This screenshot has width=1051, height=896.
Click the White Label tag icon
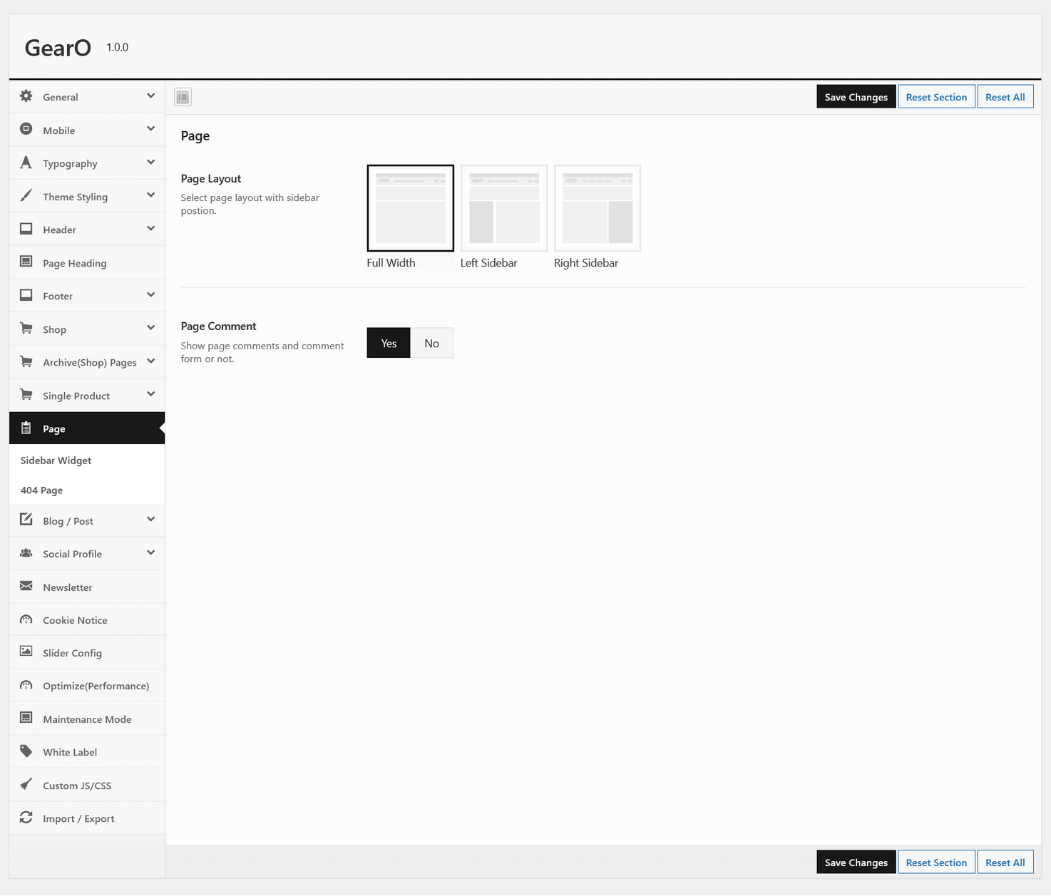pyautogui.click(x=26, y=751)
